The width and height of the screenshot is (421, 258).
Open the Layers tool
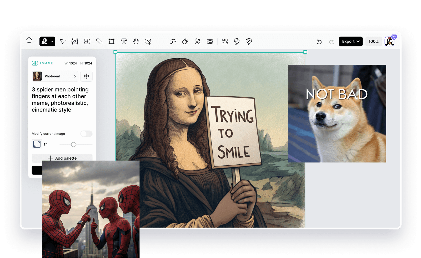pyautogui.click(x=99, y=41)
